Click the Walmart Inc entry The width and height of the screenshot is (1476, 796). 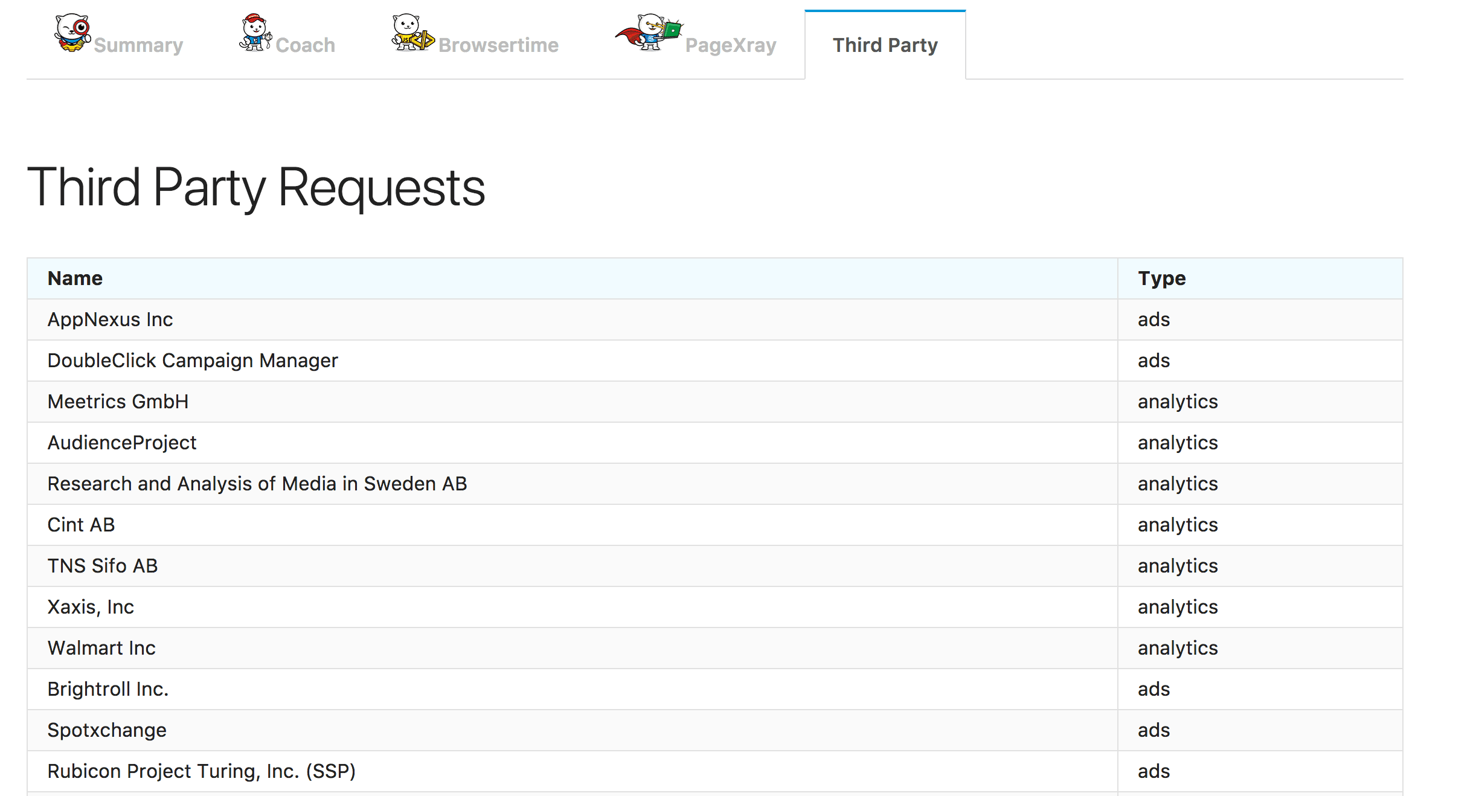point(101,648)
